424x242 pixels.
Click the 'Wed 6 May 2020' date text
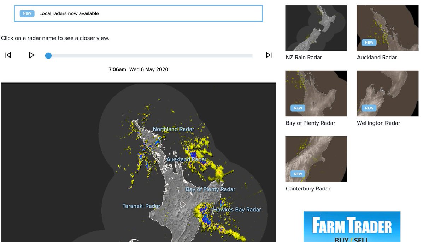[149, 69]
